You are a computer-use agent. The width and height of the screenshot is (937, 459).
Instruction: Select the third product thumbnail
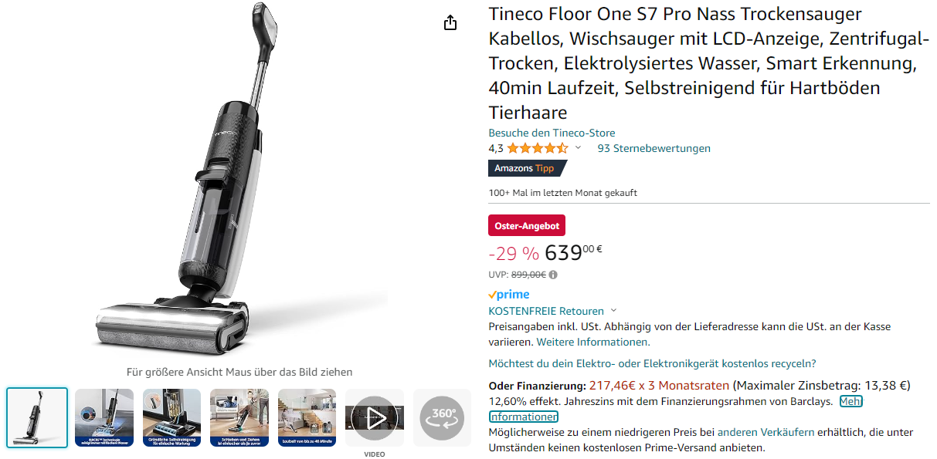coord(171,417)
